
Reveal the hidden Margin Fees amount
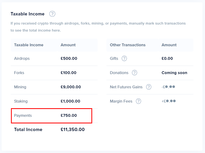[x=169, y=101]
